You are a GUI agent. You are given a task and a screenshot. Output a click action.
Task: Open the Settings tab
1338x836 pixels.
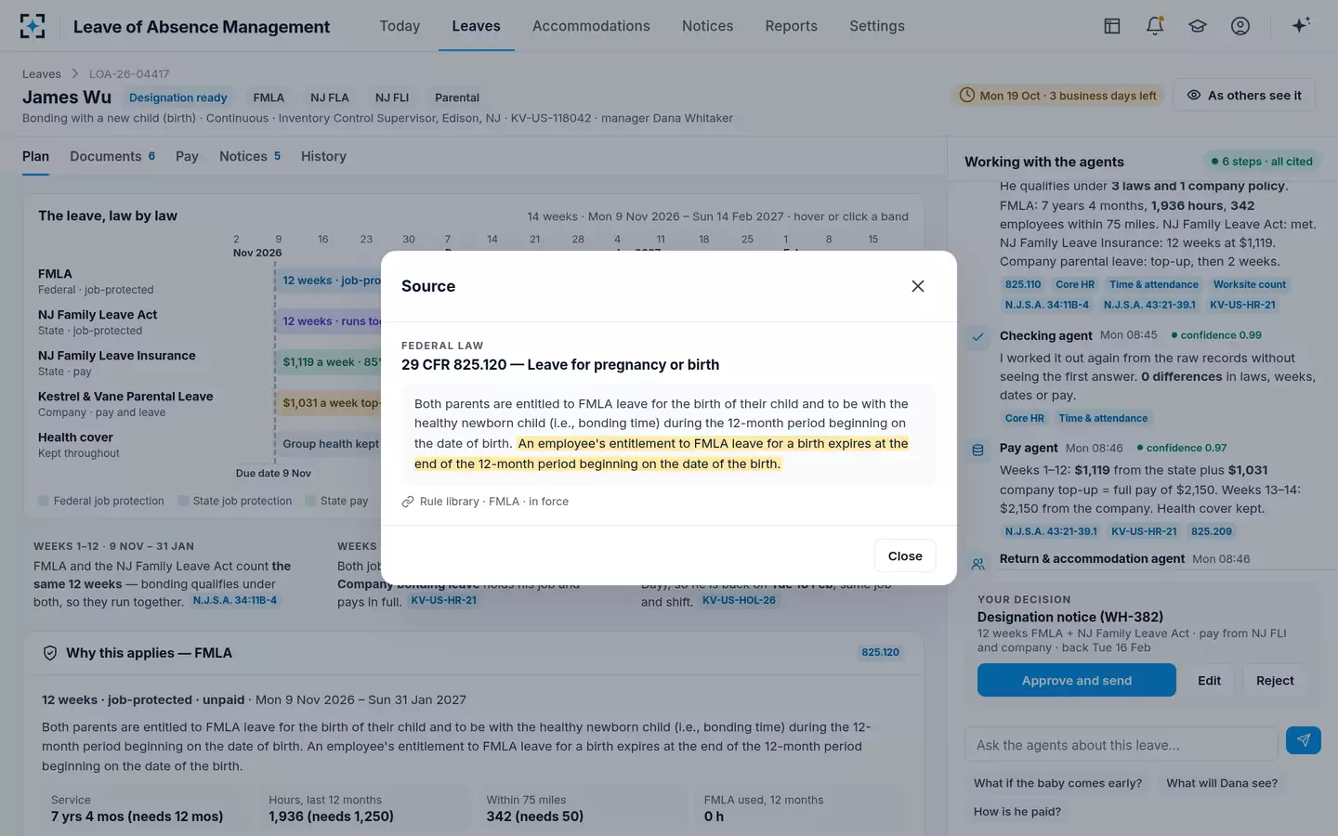click(877, 26)
